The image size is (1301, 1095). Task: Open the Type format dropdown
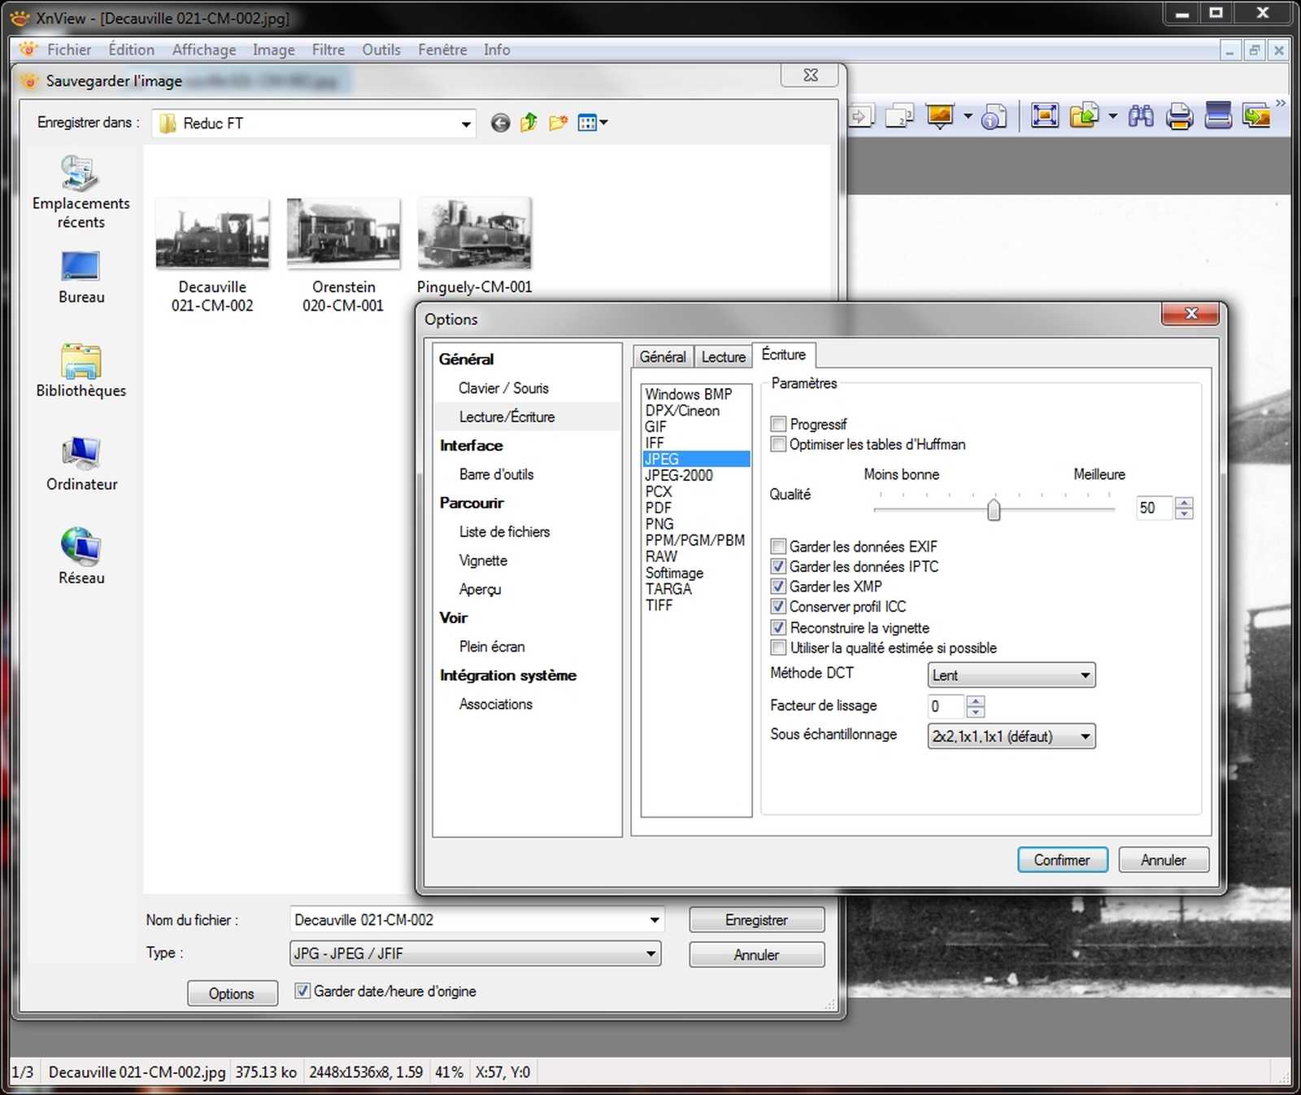[476, 953]
